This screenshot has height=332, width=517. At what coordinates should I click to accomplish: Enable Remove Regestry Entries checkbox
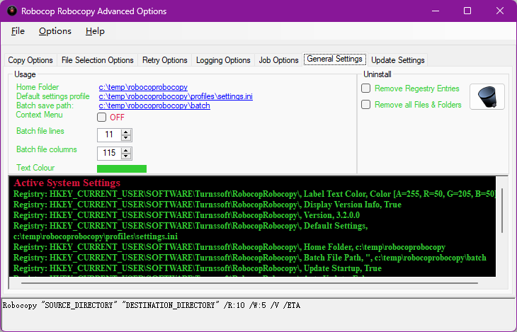366,88
